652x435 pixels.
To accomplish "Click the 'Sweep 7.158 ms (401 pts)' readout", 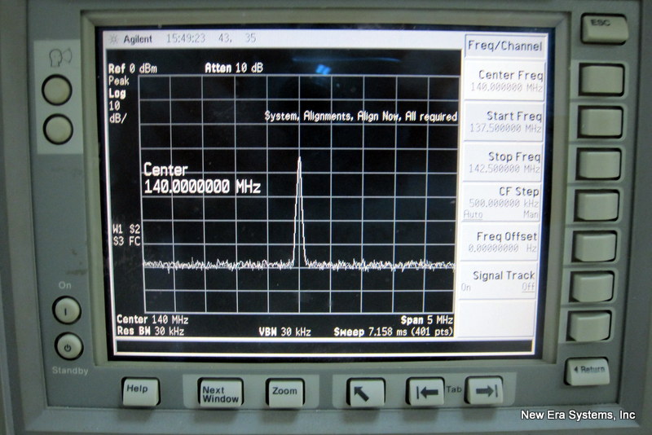I will [x=394, y=332].
